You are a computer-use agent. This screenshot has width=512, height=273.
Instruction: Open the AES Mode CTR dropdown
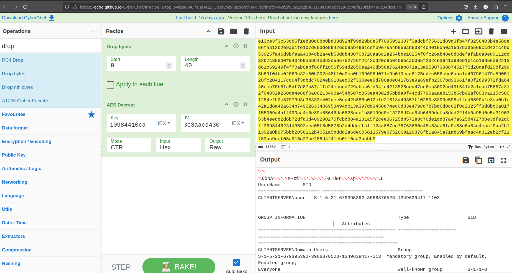[129, 145]
